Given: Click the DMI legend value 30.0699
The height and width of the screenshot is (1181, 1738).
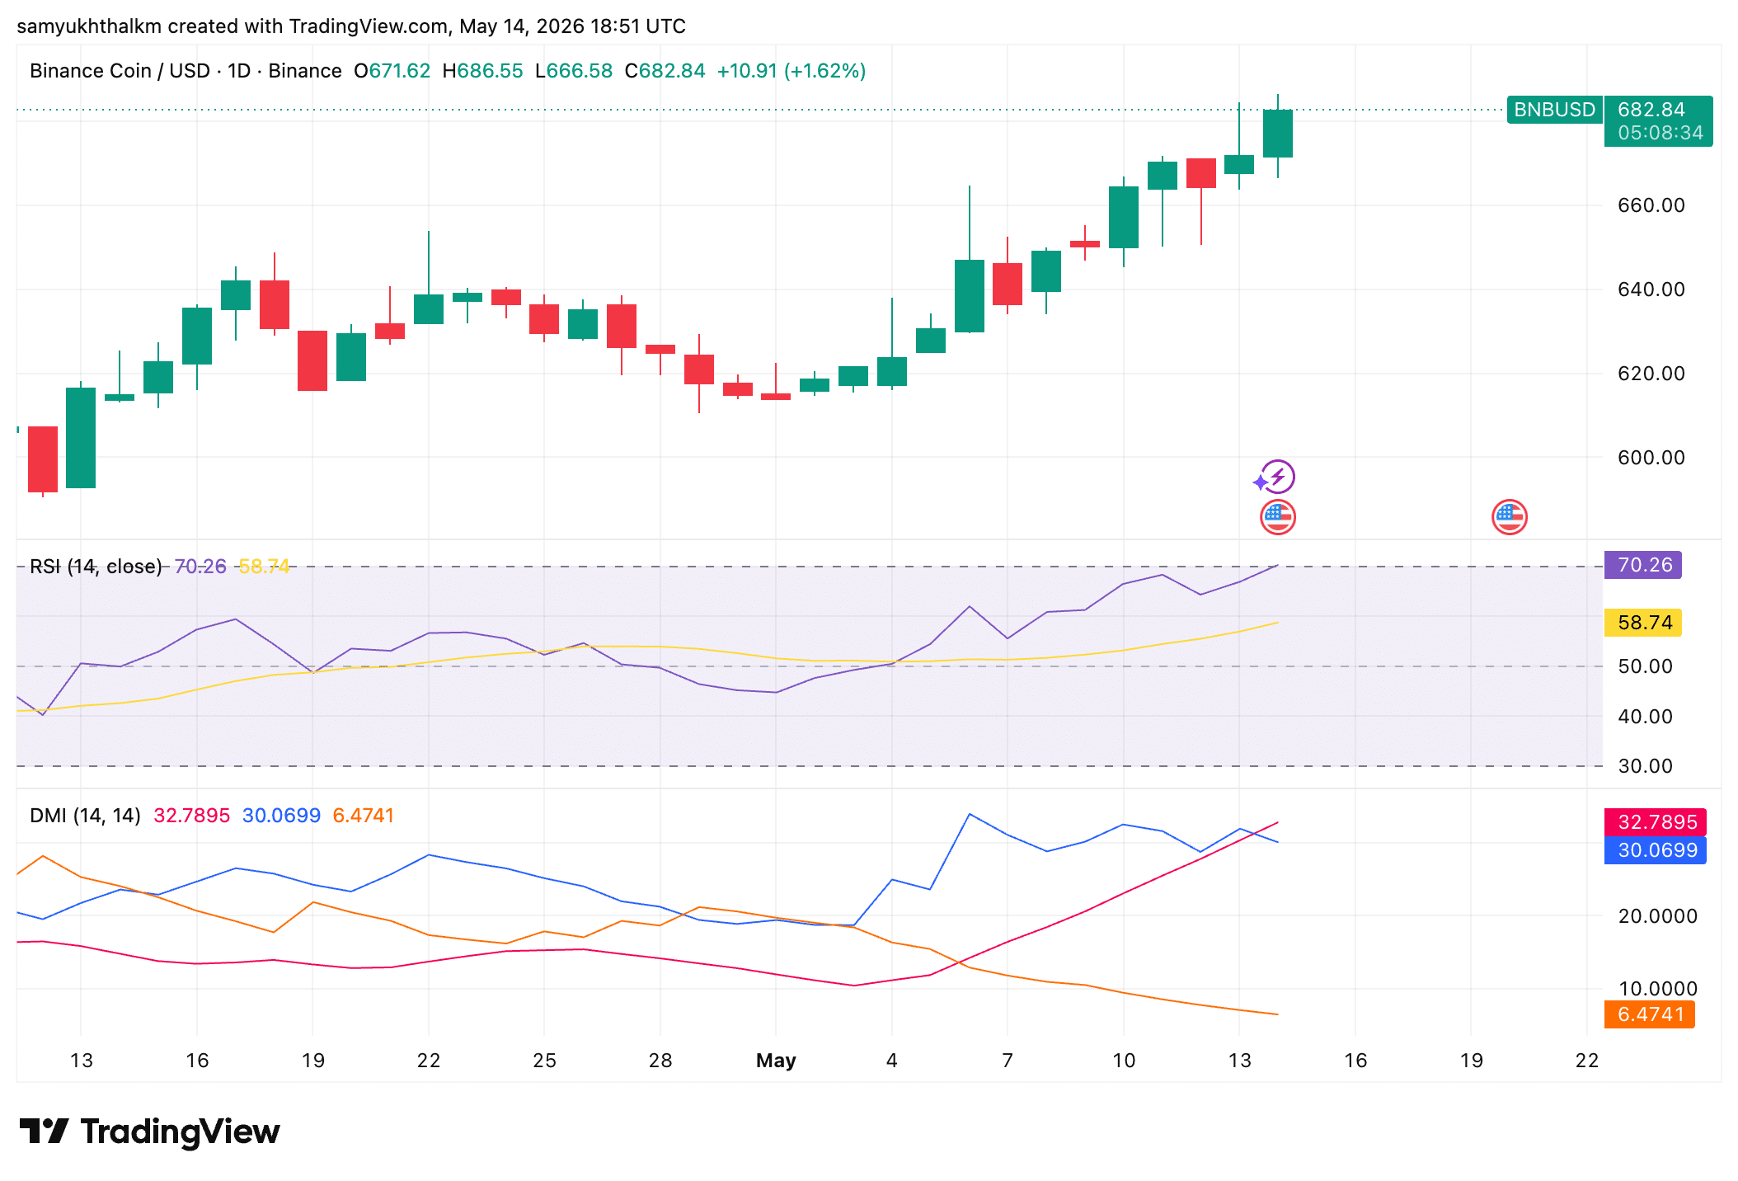Looking at the screenshot, I should tap(281, 816).
